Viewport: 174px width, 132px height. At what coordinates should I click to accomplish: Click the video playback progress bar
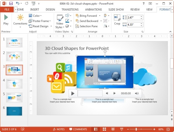click(x=90, y=93)
